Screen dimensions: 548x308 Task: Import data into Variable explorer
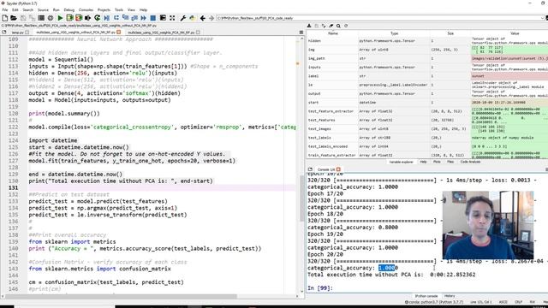pos(309,26)
